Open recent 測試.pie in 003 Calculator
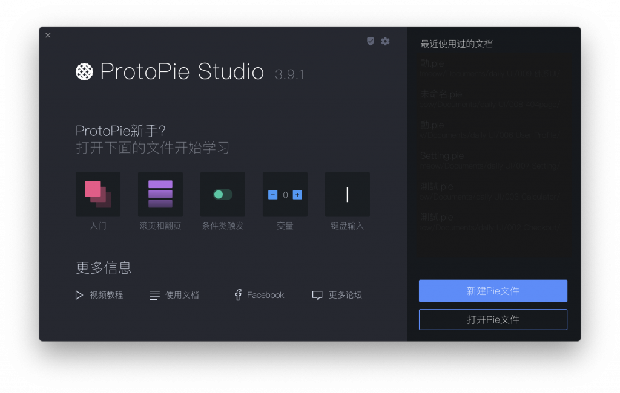 pos(490,191)
